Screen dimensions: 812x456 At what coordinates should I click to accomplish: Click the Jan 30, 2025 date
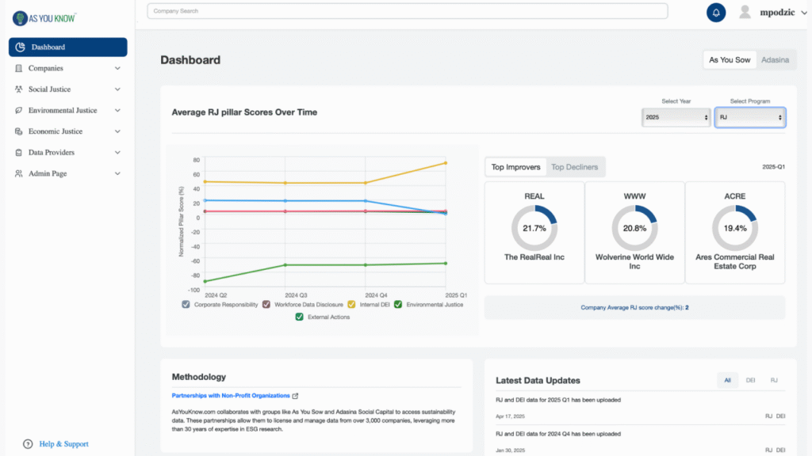[x=510, y=450]
